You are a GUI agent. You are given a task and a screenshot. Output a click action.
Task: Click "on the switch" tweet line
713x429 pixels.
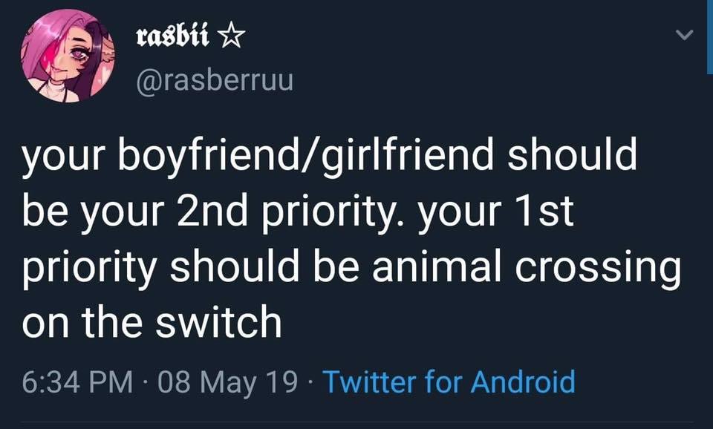(x=152, y=323)
